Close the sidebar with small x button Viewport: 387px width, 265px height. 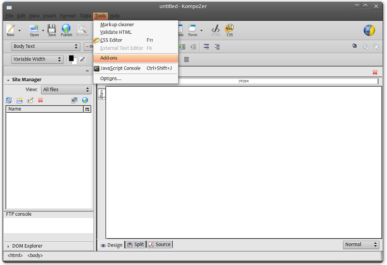88,71
